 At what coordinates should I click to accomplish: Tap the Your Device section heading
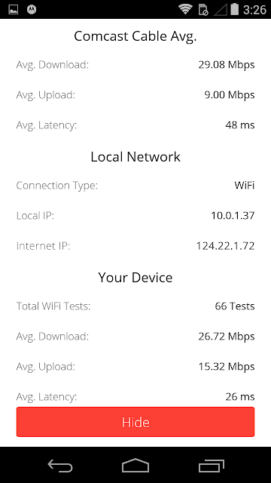pos(135,278)
